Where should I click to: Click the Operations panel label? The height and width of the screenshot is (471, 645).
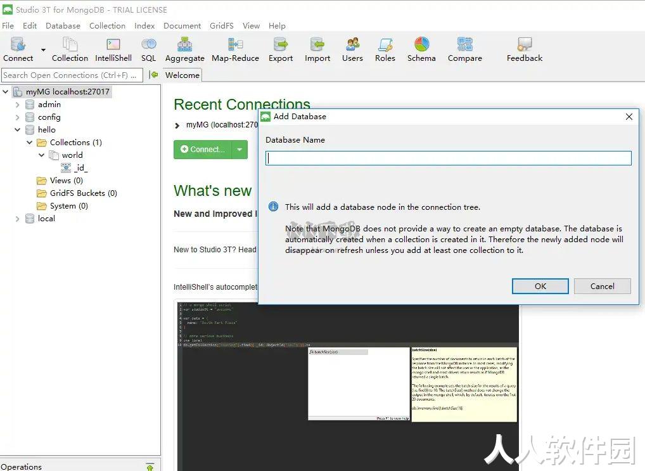(x=21, y=467)
